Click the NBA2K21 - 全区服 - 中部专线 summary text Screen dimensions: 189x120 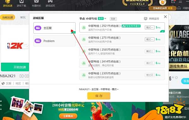[99, 89]
